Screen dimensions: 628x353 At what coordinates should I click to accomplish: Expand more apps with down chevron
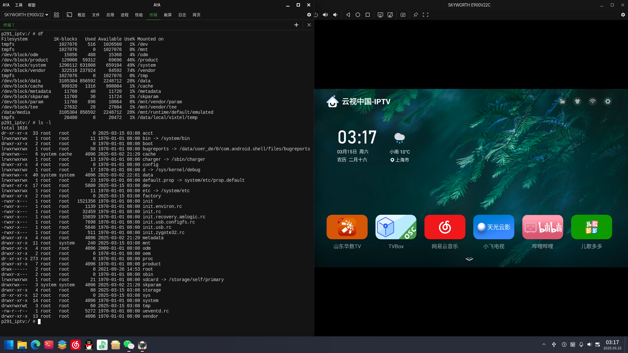(469, 259)
